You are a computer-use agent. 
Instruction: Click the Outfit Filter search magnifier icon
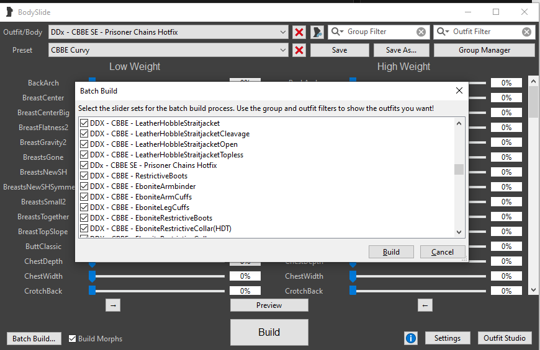pyautogui.click(x=443, y=32)
